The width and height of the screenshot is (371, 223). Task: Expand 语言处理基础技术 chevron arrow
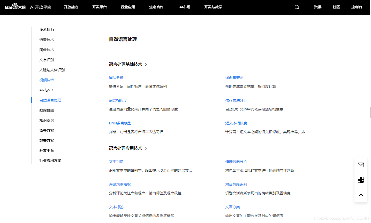[x=146, y=65]
